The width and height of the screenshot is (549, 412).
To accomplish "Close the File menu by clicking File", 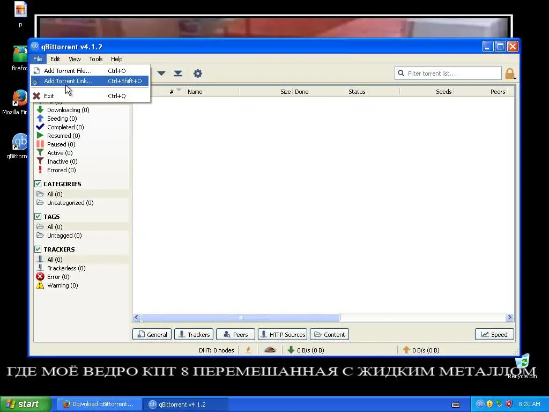I will [x=38, y=59].
